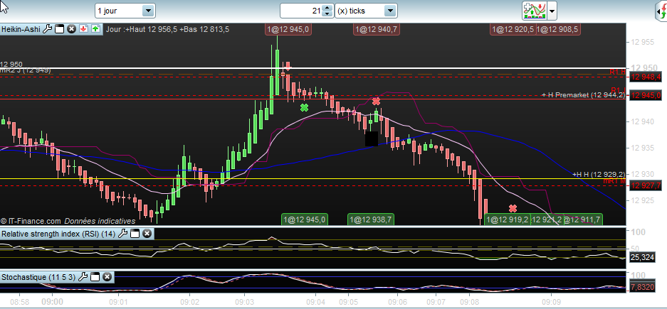Viewport: 667px width, 309px height.
Task: Open Stochastique settings wrench
Action: pyautogui.click(x=83, y=277)
